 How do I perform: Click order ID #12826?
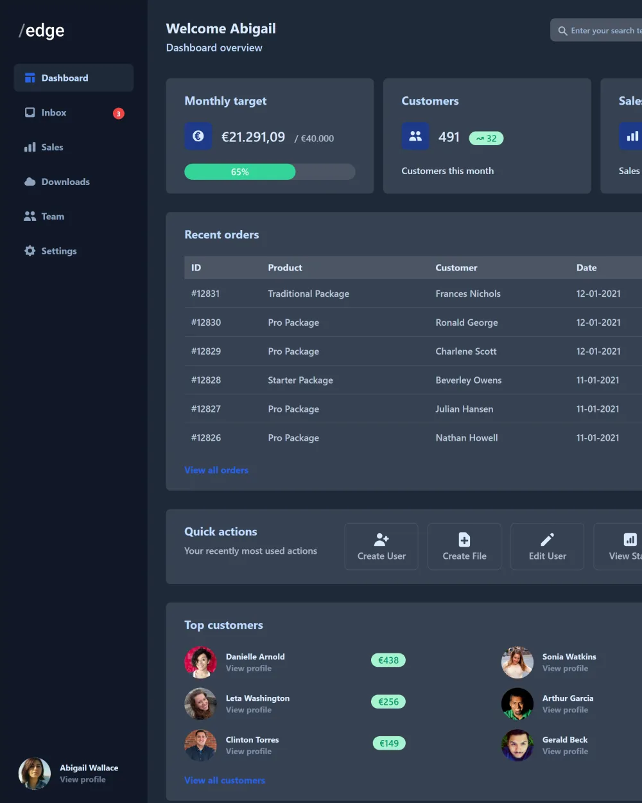coord(206,438)
